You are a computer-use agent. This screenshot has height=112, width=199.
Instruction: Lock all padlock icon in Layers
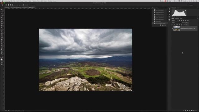[x=181, y=25]
